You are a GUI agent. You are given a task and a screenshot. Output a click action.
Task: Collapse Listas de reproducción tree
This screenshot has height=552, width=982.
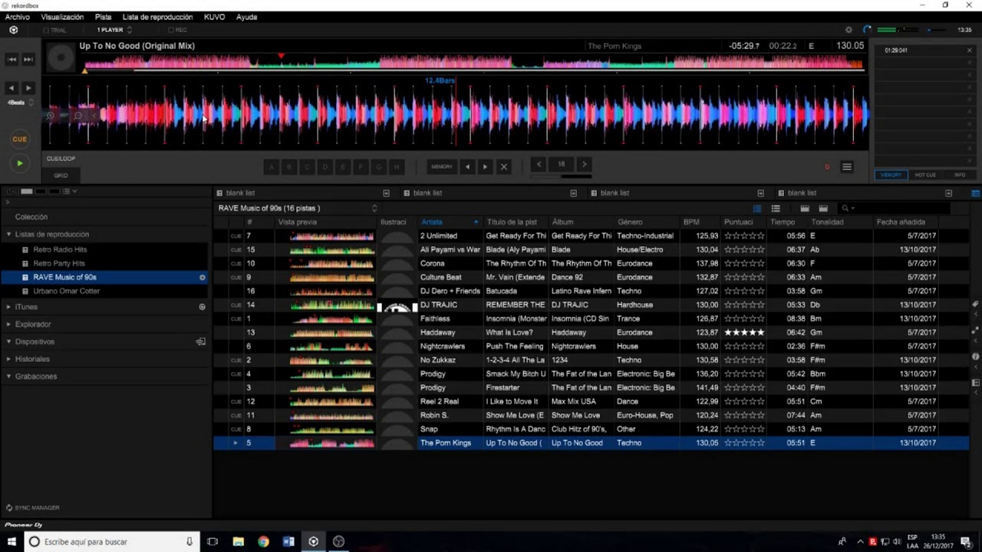click(x=8, y=235)
